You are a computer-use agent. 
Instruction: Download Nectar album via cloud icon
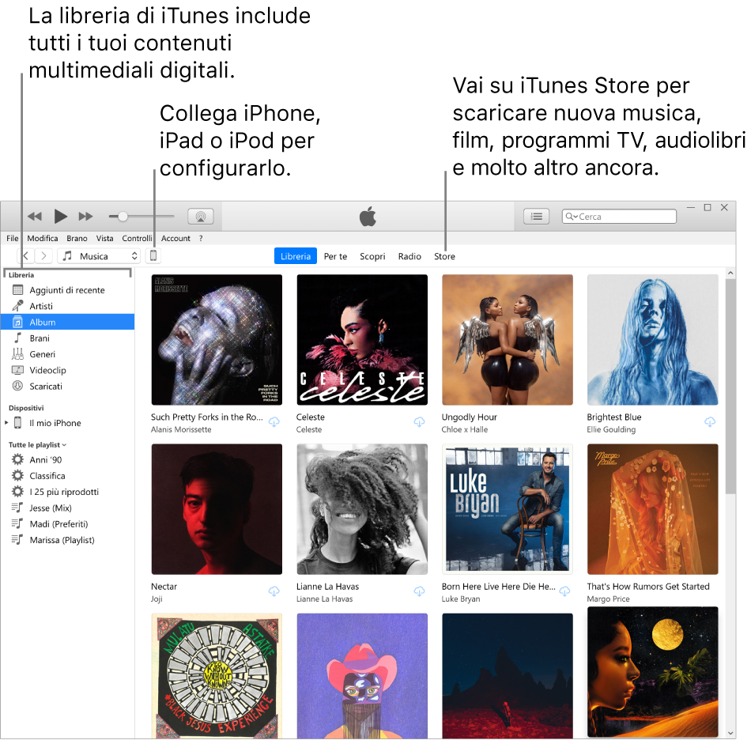tap(274, 591)
